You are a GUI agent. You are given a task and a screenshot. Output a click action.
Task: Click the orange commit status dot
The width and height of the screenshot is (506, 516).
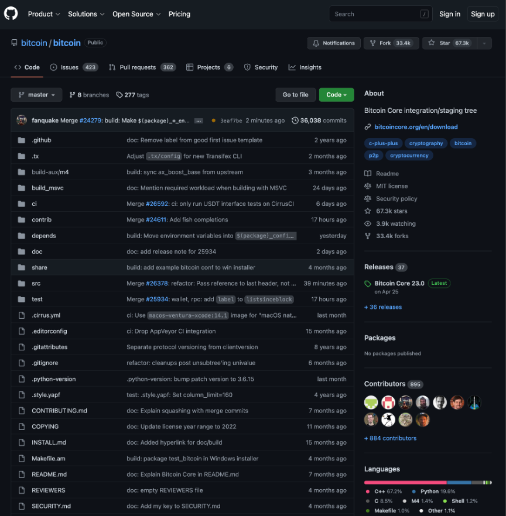(213, 121)
